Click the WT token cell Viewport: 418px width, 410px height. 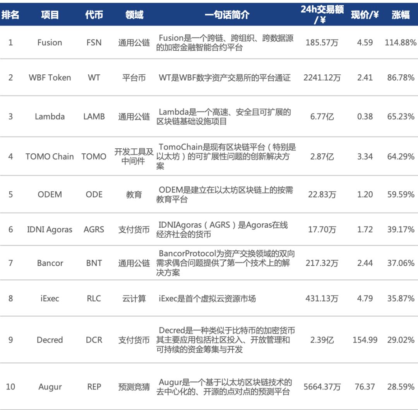94,77
